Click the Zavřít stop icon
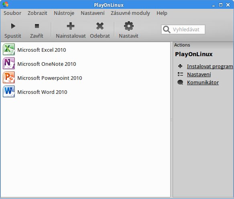 point(37,26)
